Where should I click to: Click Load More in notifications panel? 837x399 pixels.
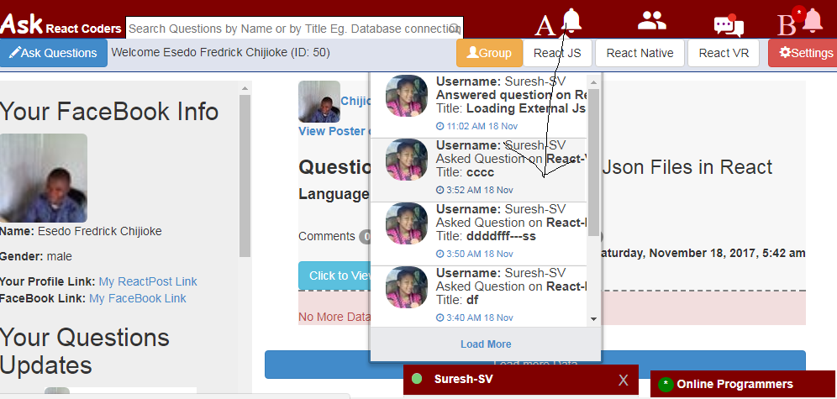point(486,344)
